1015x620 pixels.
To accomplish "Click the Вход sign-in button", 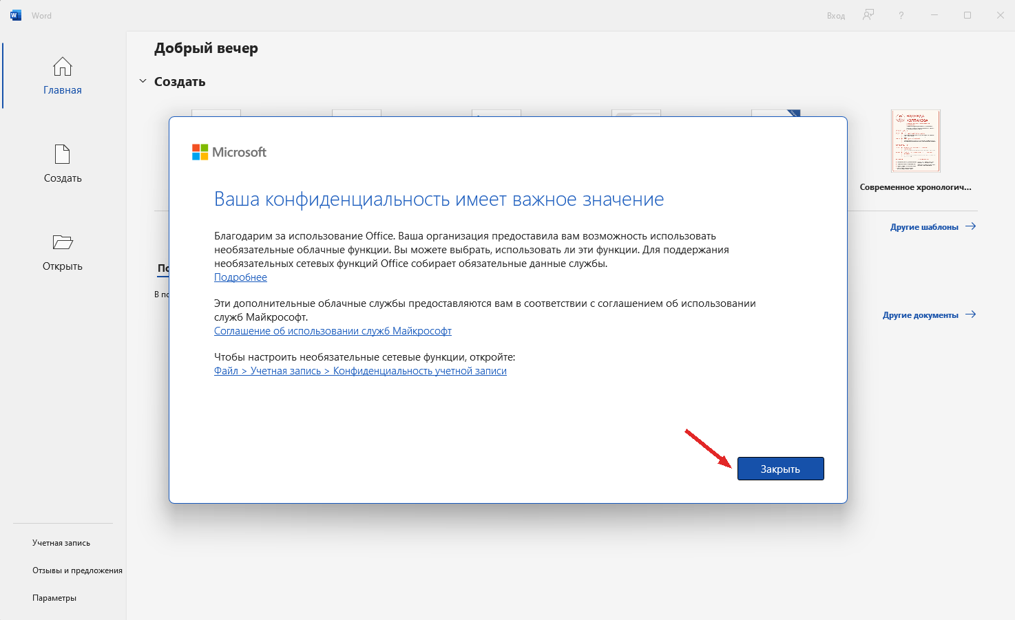I will tap(836, 16).
